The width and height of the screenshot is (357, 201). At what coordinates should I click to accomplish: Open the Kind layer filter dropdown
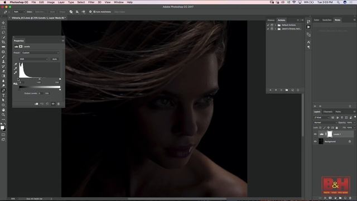click(x=321, y=118)
